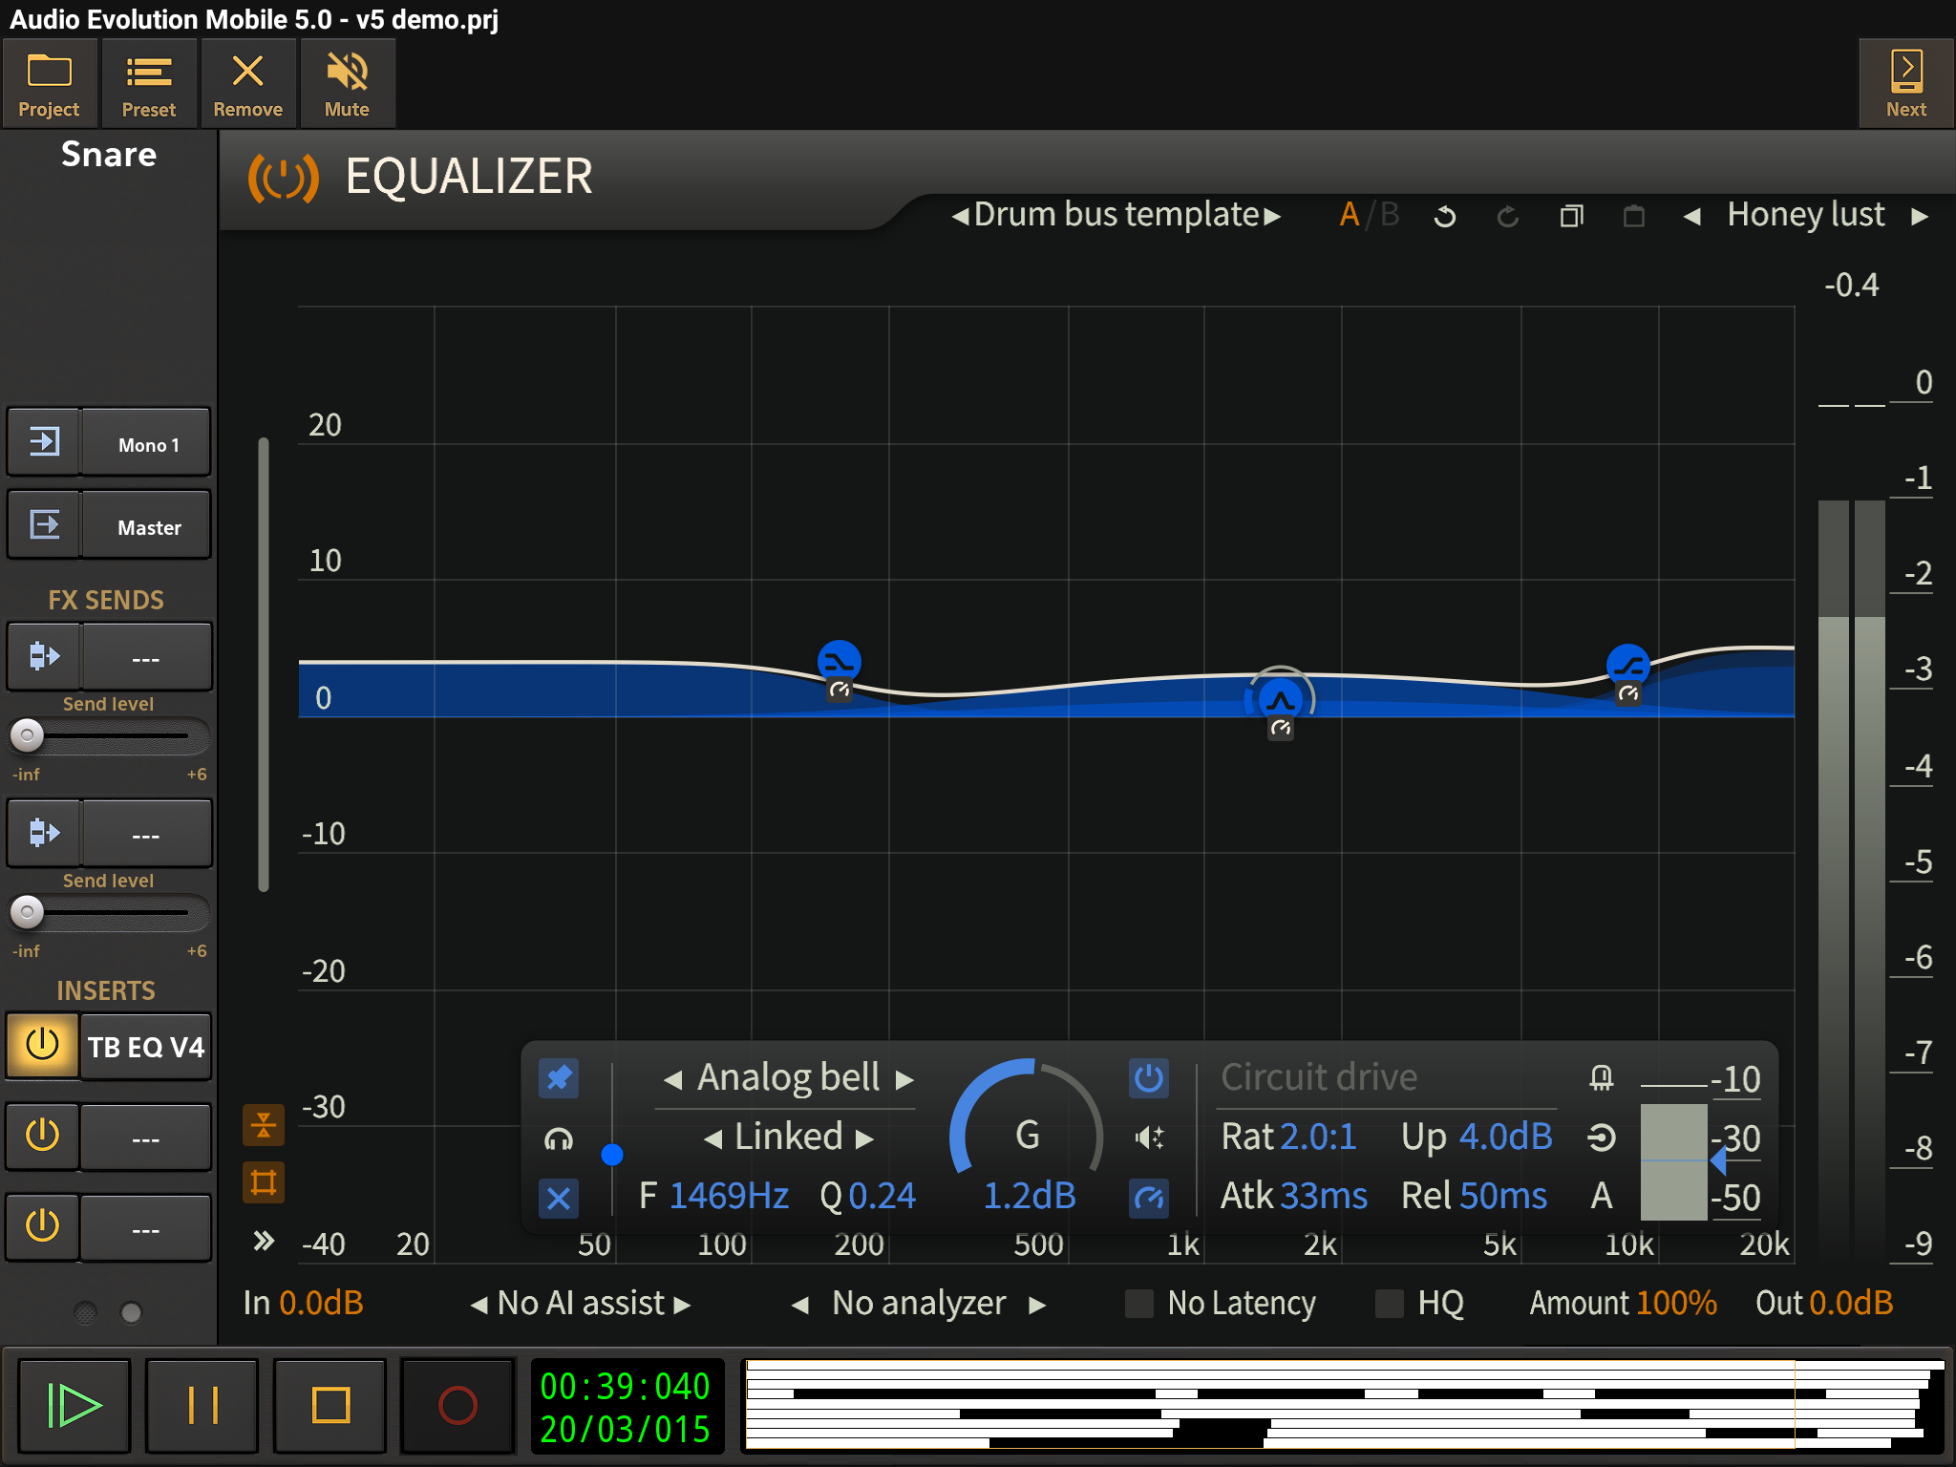The image size is (1956, 1467).
Task: Switch to A state in A/B compare
Action: (x=1349, y=215)
